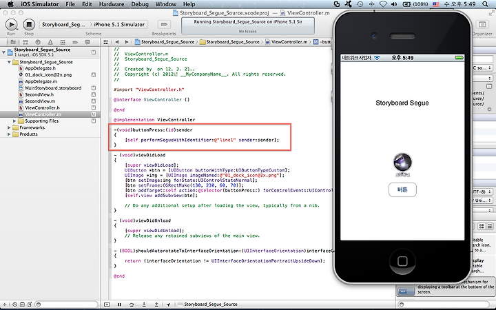Viewport: 496px width, 310px height.
Task: Tap the round icon image button in simulator
Action: coord(402,163)
